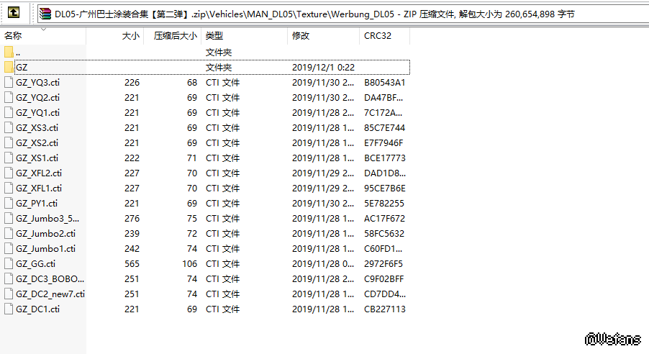Screen dimensions: 649x354
Task: Select file name GZ_YQ1.cti
Action: pyautogui.click(x=37, y=113)
